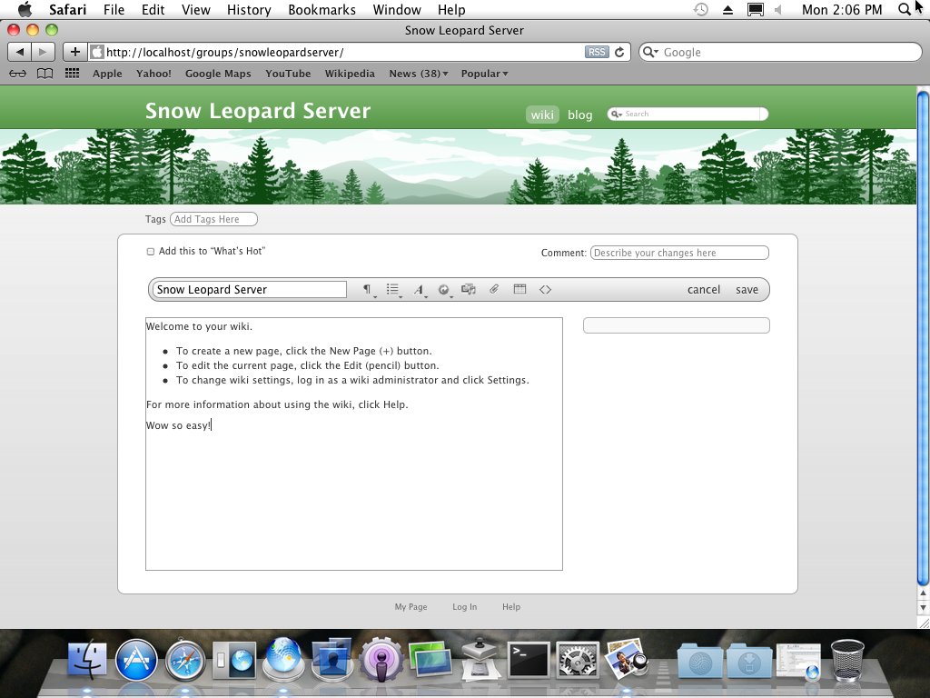
Task: Expand the News (38) bookmarks folder
Action: coord(418,74)
